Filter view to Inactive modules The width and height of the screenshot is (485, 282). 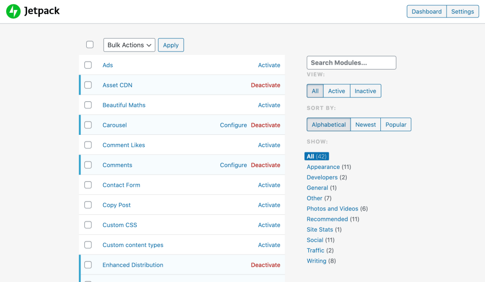(365, 91)
